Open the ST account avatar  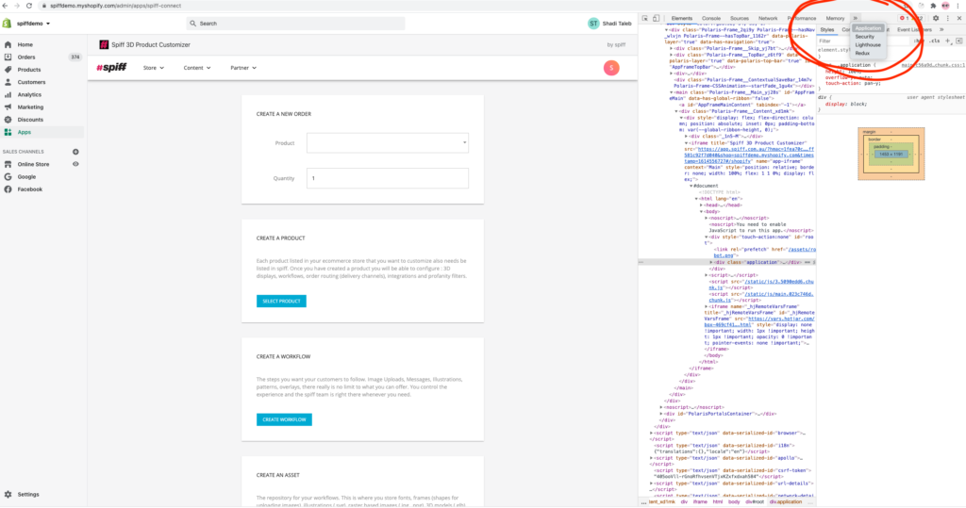point(593,24)
